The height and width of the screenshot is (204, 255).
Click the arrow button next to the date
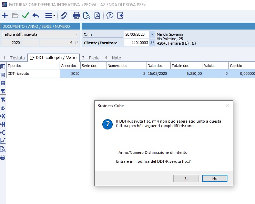click(x=152, y=34)
